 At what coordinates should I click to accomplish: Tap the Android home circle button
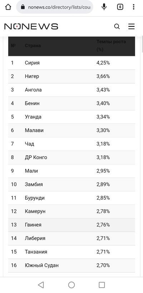coord(71,285)
